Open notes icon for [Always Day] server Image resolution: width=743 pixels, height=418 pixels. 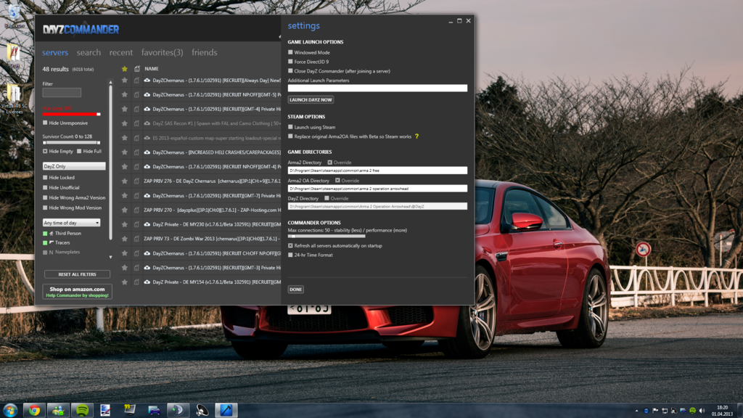pyautogui.click(x=136, y=81)
